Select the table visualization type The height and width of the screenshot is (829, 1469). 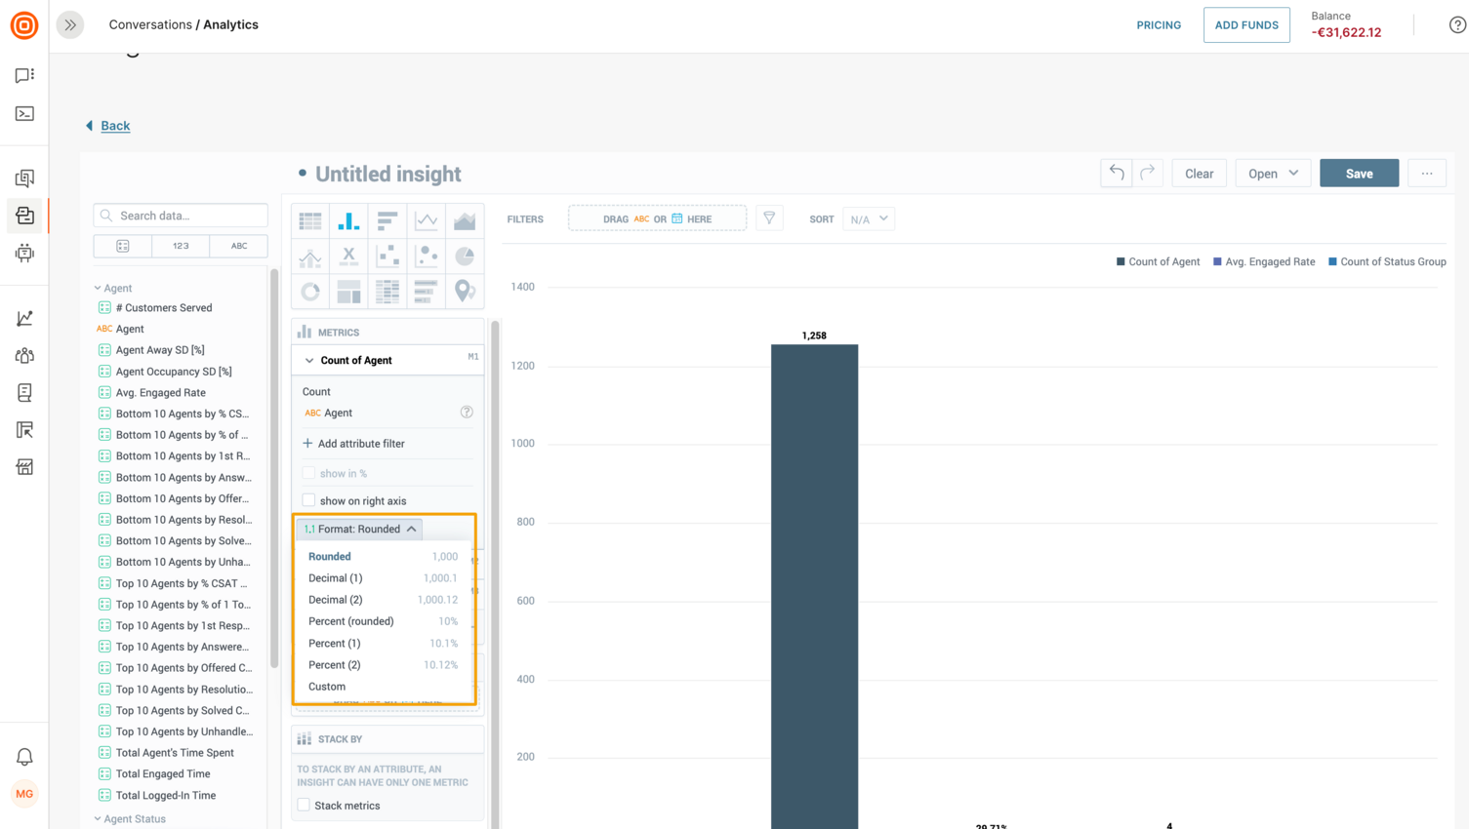[309, 219]
